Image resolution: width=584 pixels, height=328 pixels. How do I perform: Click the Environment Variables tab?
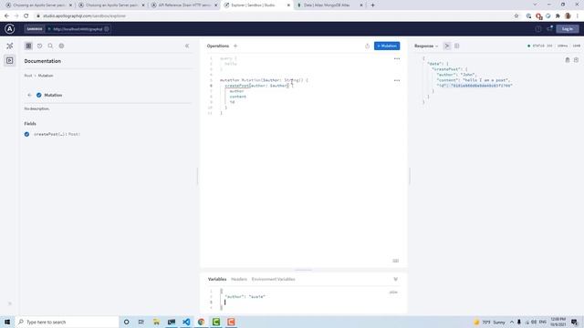(x=274, y=279)
